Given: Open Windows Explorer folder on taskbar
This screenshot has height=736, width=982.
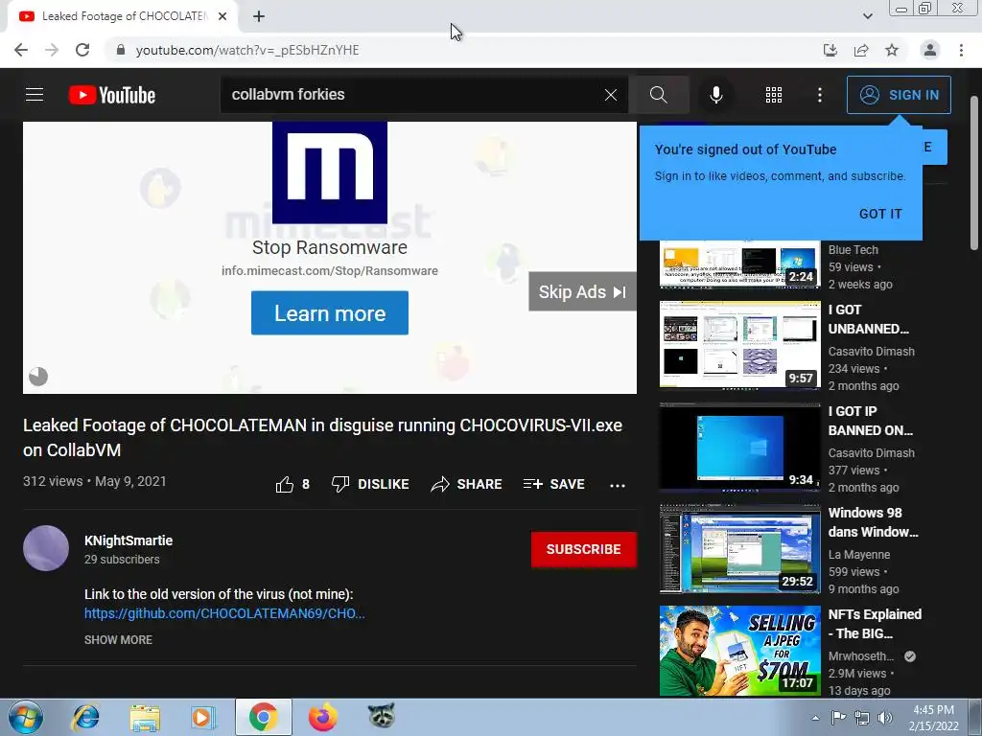Looking at the screenshot, I should point(145,717).
